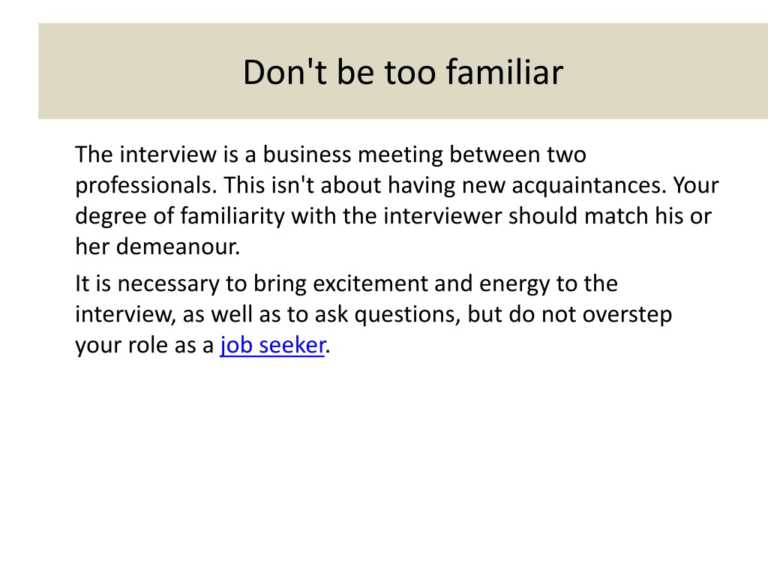The height and width of the screenshot is (576, 768).
Task: Click the word 'excitement' in the second paragraph
Action: (x=370, y=283)
